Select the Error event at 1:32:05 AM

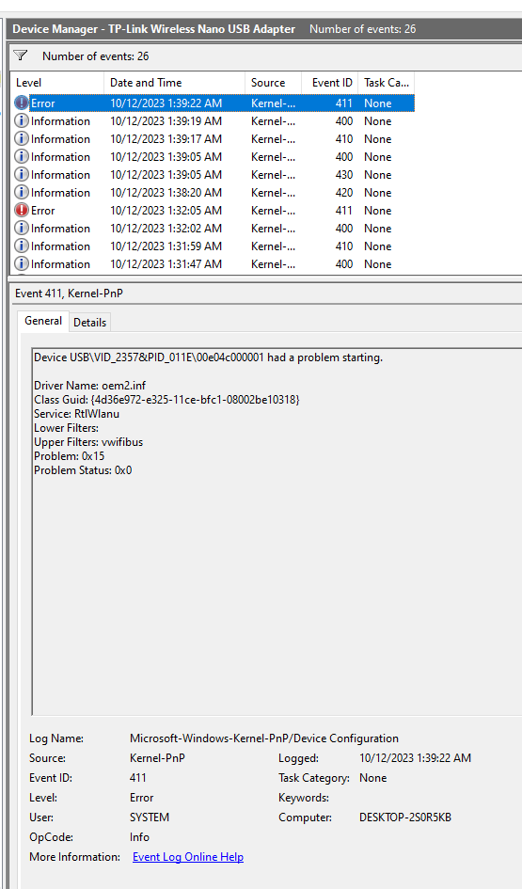pos(214,211)
